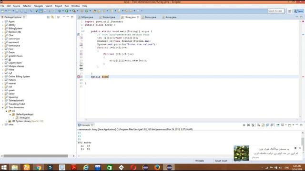Viewport: 305px width, 171px height.
Task: Open Internet Explorer from the taskbar
Action: tap(86, 167)
